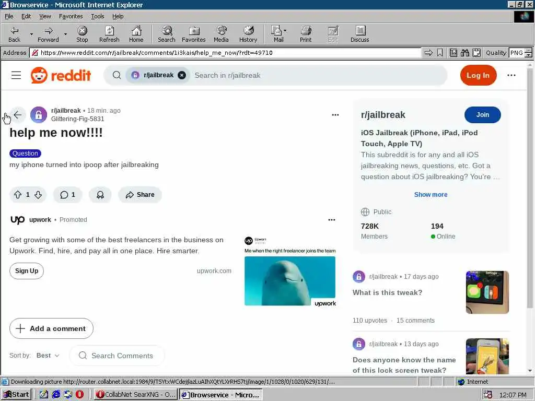This screenshot has width=535, height=401.
Task: Open the Media toolbar button
Action: tap(221, 34)
